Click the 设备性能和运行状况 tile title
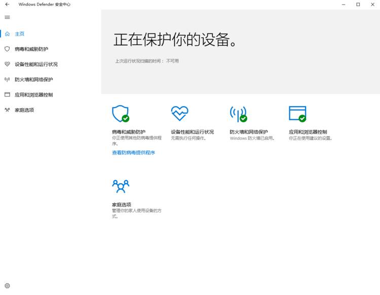The width and height of the screenshot is (380, 295). point(193,132)
